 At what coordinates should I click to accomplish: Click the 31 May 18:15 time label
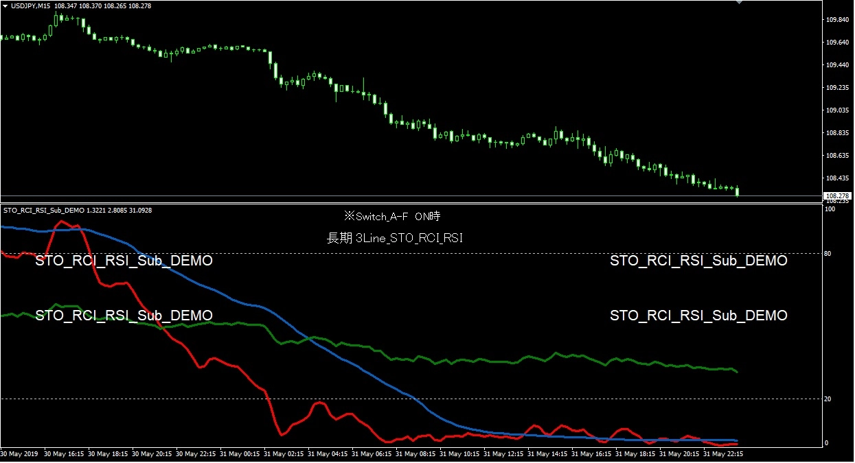point(636,454)
